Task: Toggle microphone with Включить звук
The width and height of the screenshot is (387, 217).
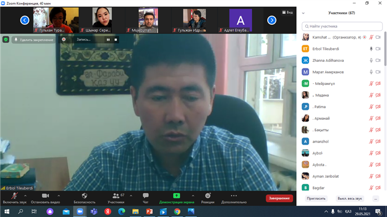Action: (14, 198)
